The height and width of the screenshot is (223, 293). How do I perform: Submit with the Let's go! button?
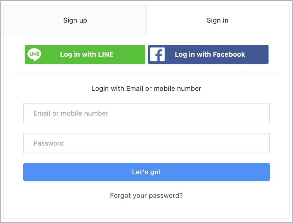click(146, 172)
